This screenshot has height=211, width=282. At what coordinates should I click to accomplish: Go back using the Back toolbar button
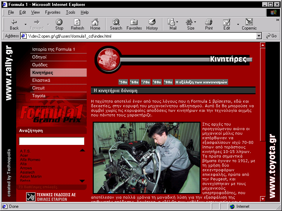coord(14,24)
